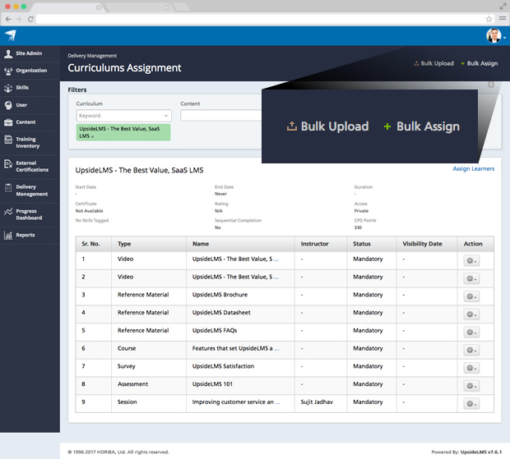
Task: Click the browser forward arrow
Action: click(x=19, y=19)
